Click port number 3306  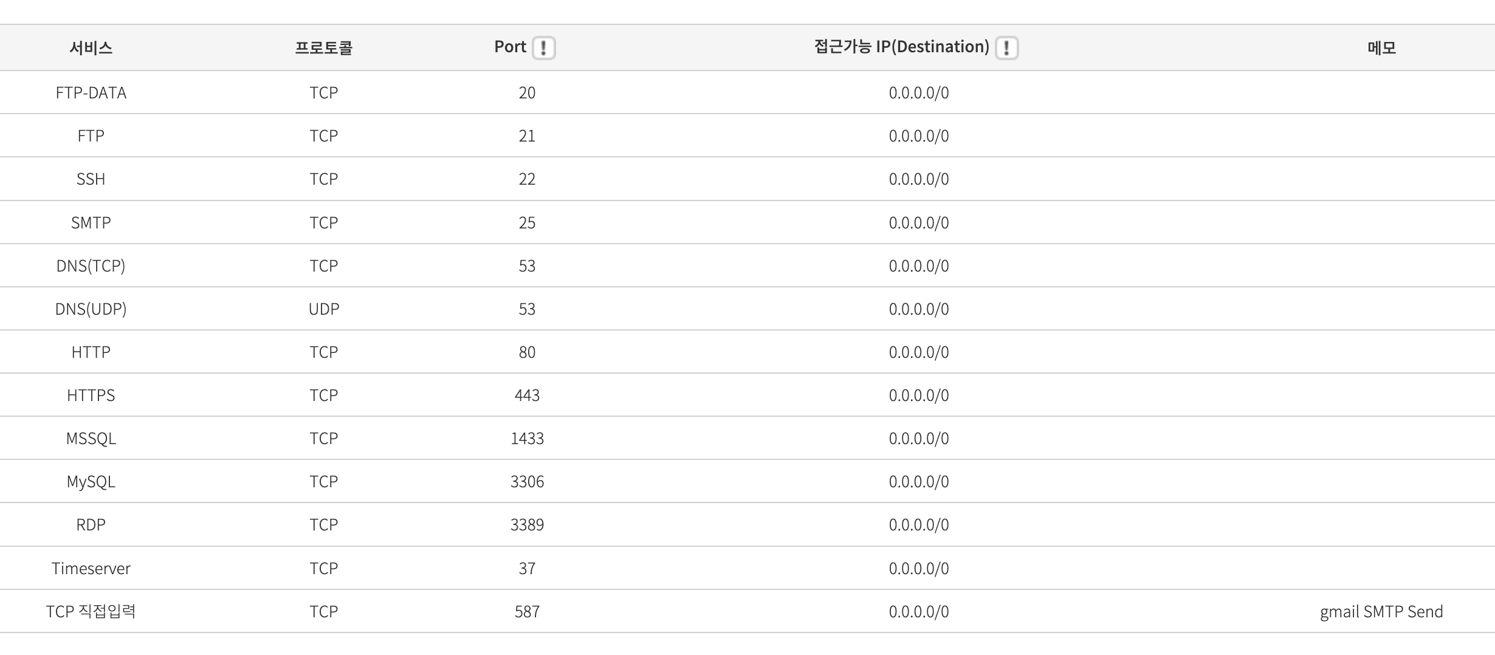527,481
